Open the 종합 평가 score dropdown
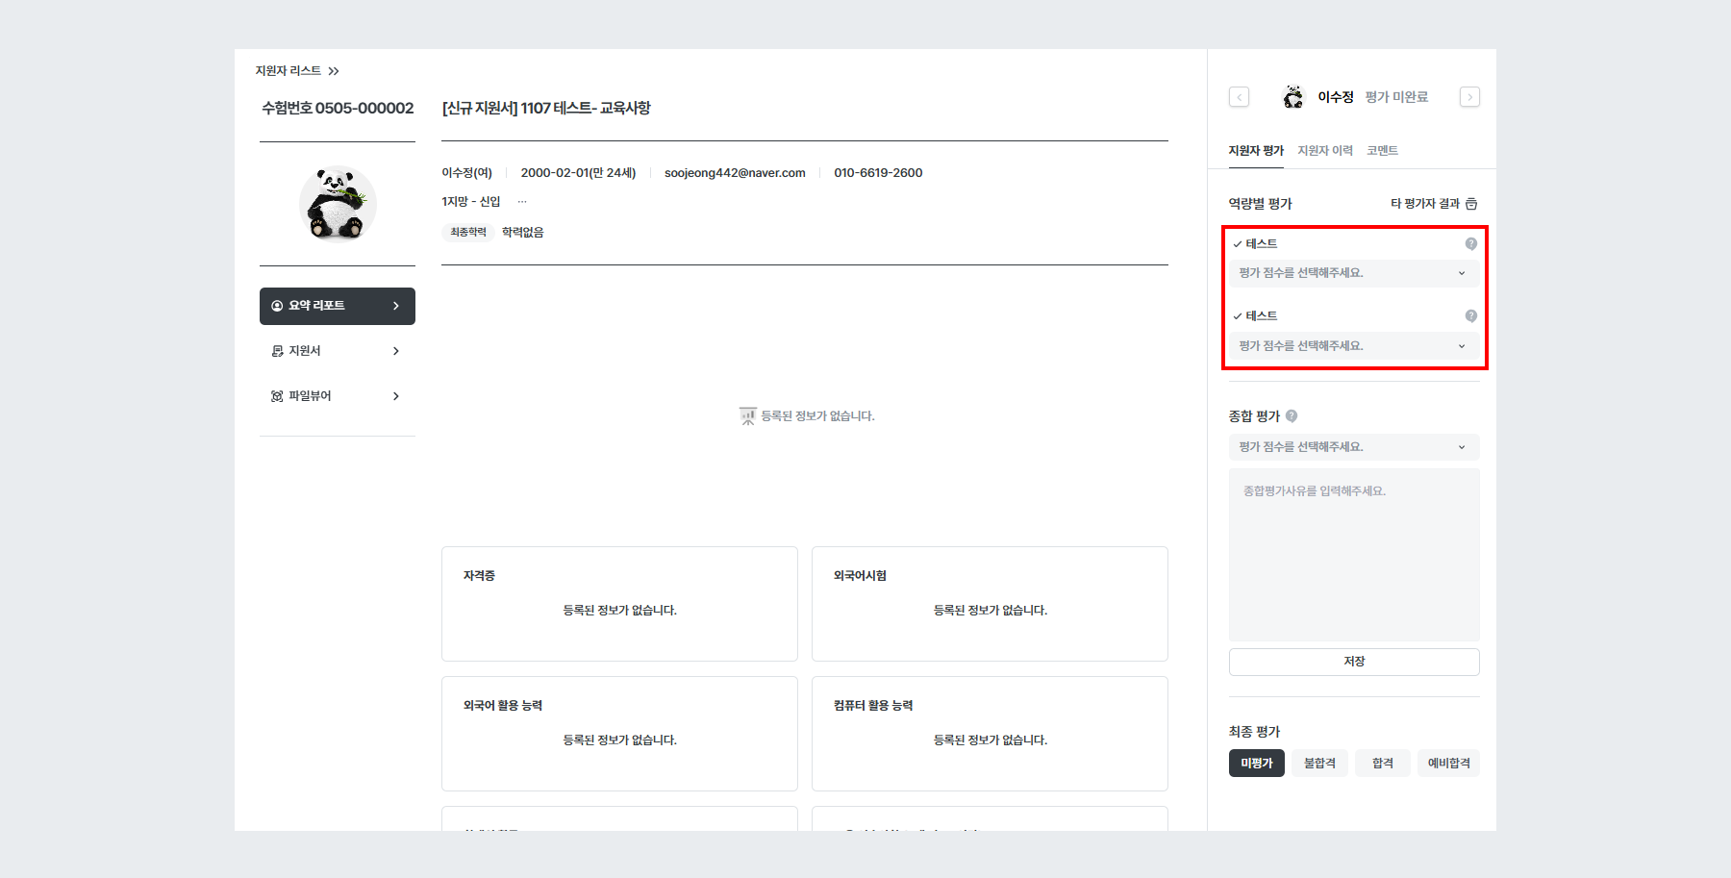Image resolution: width=1731 pixels, height=878 pixels. [1354, 446]
